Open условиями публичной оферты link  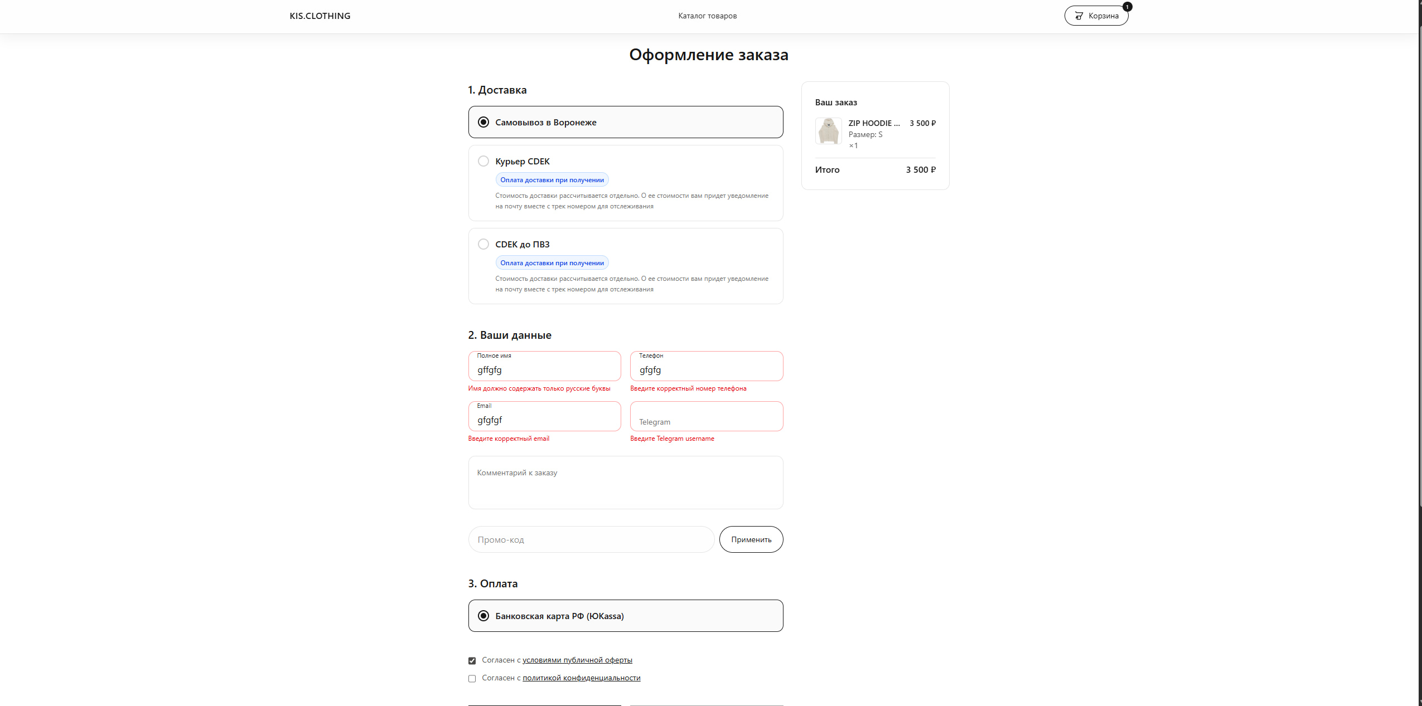coord(577,660)
